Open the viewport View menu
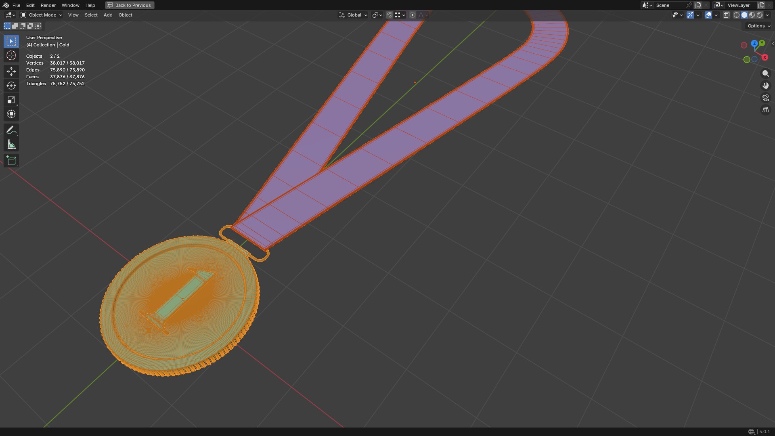Viewport: 775px width, 436px height. pos(73,15)
